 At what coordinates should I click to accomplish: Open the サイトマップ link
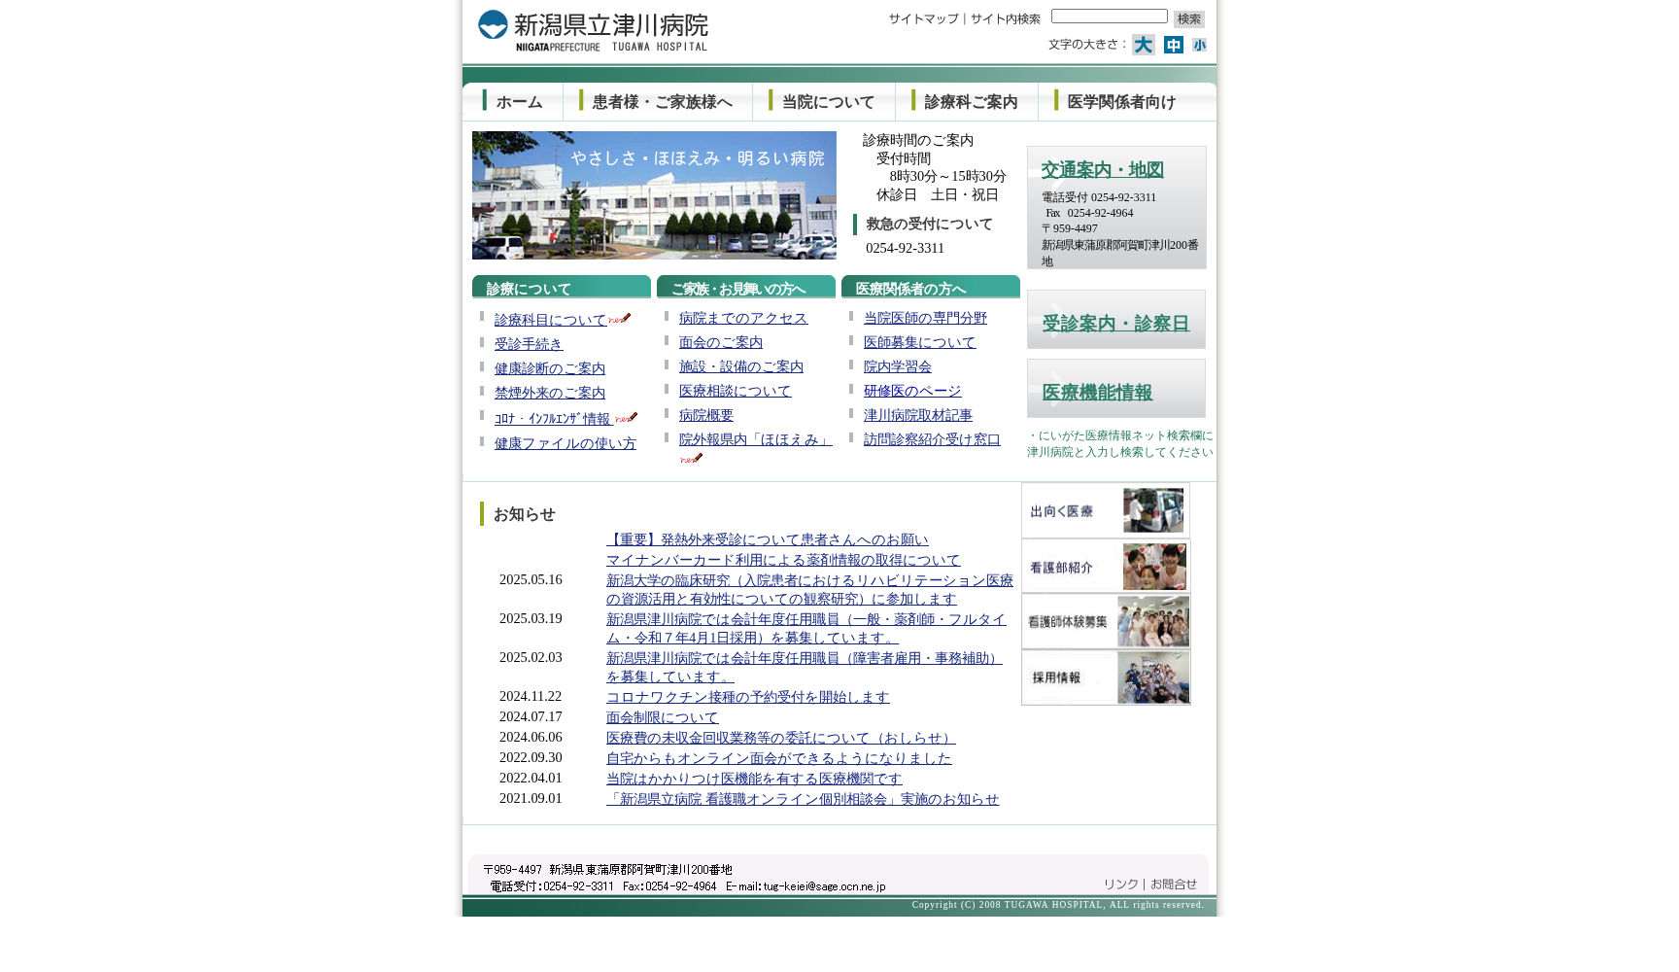click(x=921, y=17)
